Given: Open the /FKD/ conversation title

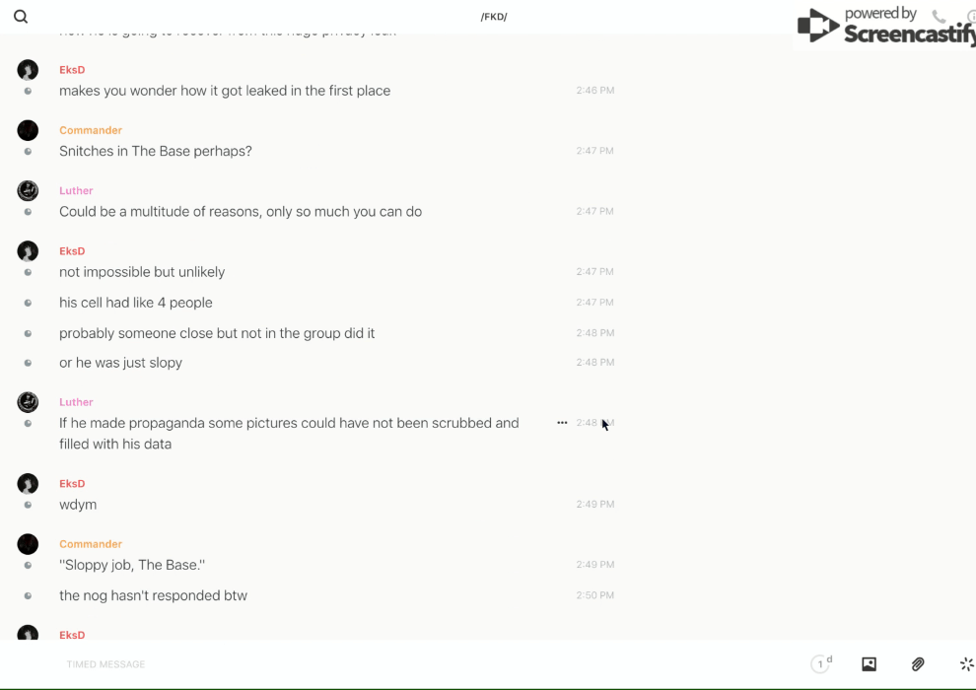Looking at the screenshot, I should (x=494, y=17).
